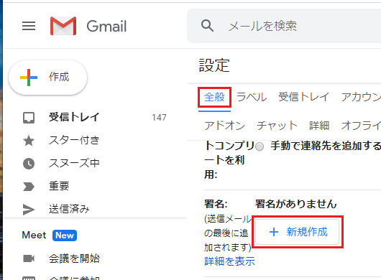Click the 署名: label
Image resolution: width=381 pixels, height=280 pixels.
pyautogui.click(x=216, y=204)
